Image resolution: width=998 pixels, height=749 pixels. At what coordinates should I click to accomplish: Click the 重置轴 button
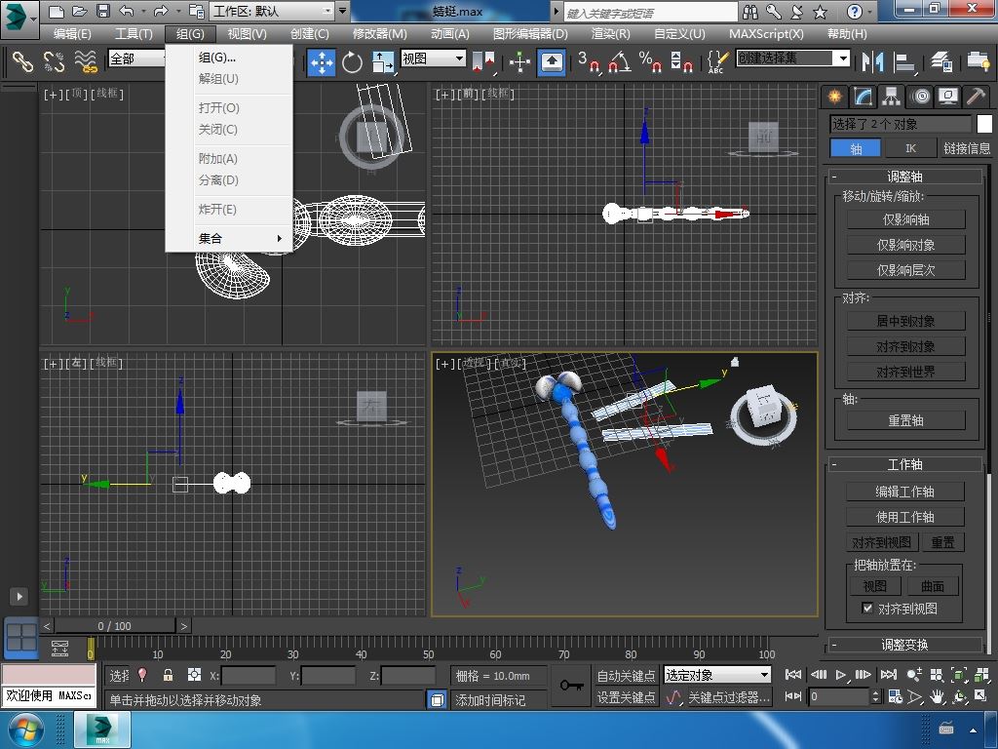(905, 420)
